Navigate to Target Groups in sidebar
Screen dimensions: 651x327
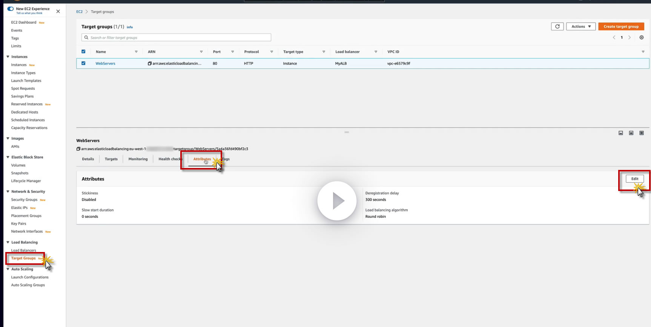click(23, 258)
